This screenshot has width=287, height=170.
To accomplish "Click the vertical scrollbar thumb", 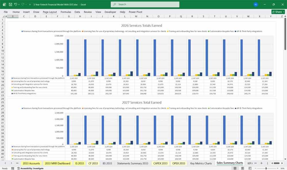I will [x=285, y=34].
